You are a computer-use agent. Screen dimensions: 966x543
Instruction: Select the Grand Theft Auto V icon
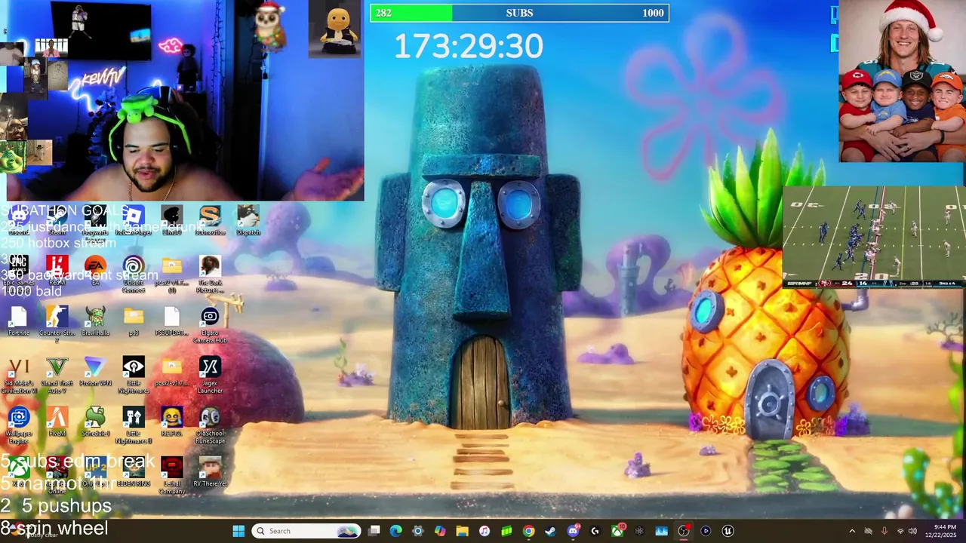click(x=57, y=376)
